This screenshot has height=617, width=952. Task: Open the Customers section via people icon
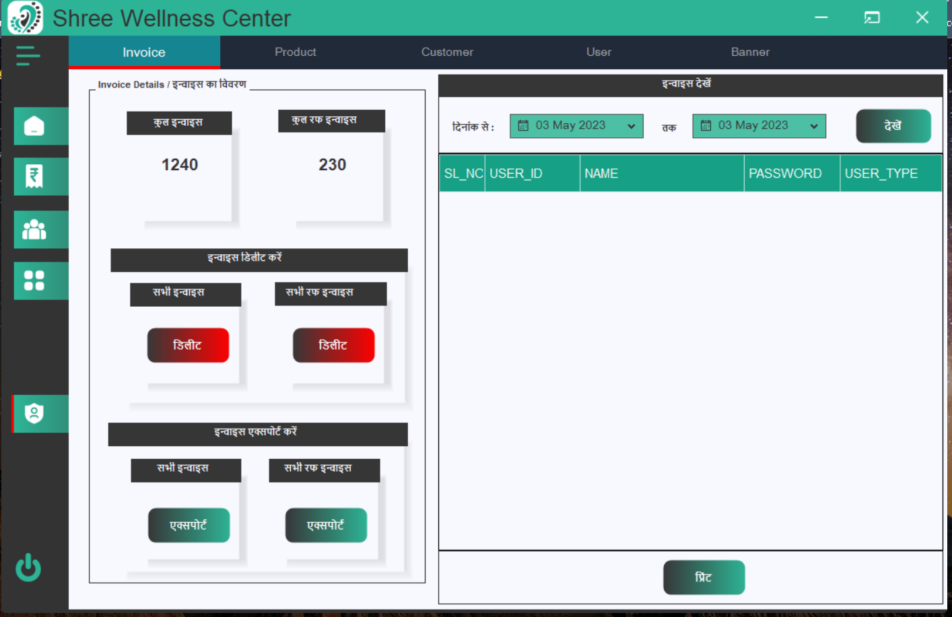(40, 229)
